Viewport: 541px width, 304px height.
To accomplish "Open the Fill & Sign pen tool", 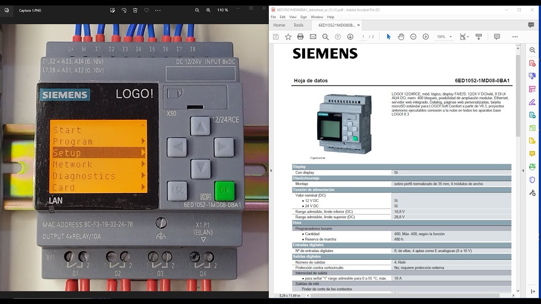I will tap(532, 102).
